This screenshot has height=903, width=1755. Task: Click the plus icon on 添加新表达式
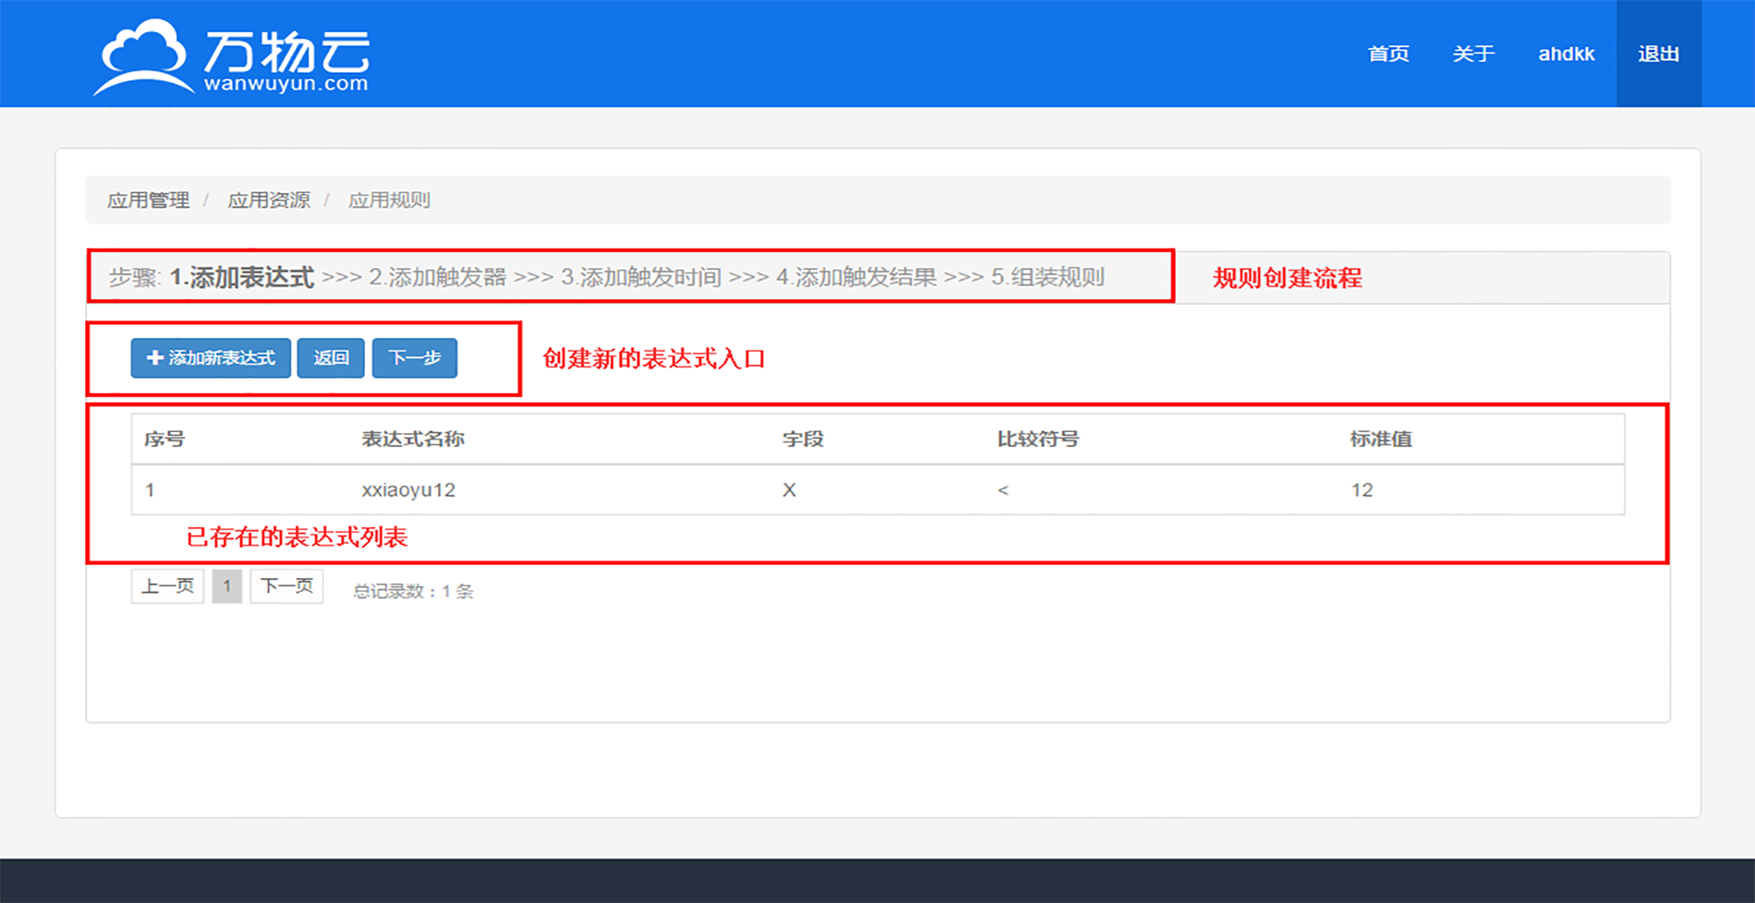[x=154, y=357]
